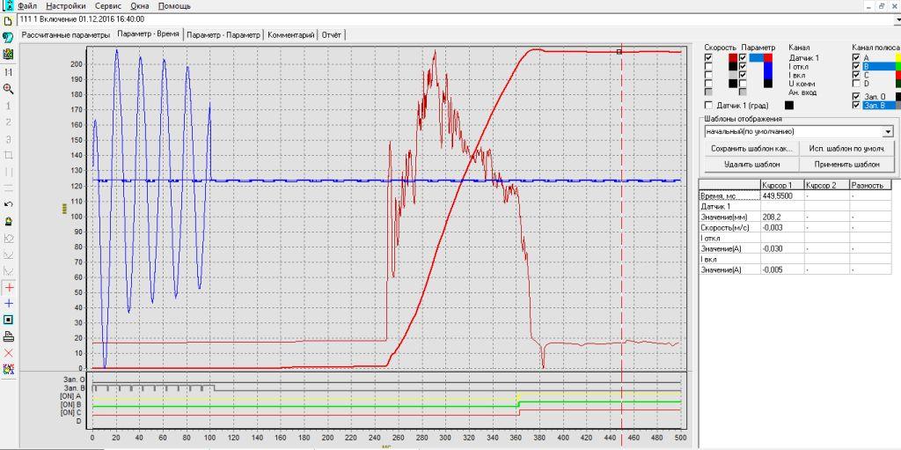The image size is (901, 450).
Task: Enable the channel D checkbox
Action: point(857,84)
